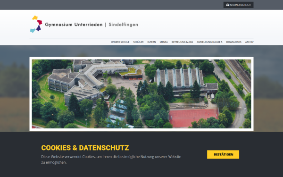Show previous slide with left arrow
The image size is (283, 177).
click(36, 94)
